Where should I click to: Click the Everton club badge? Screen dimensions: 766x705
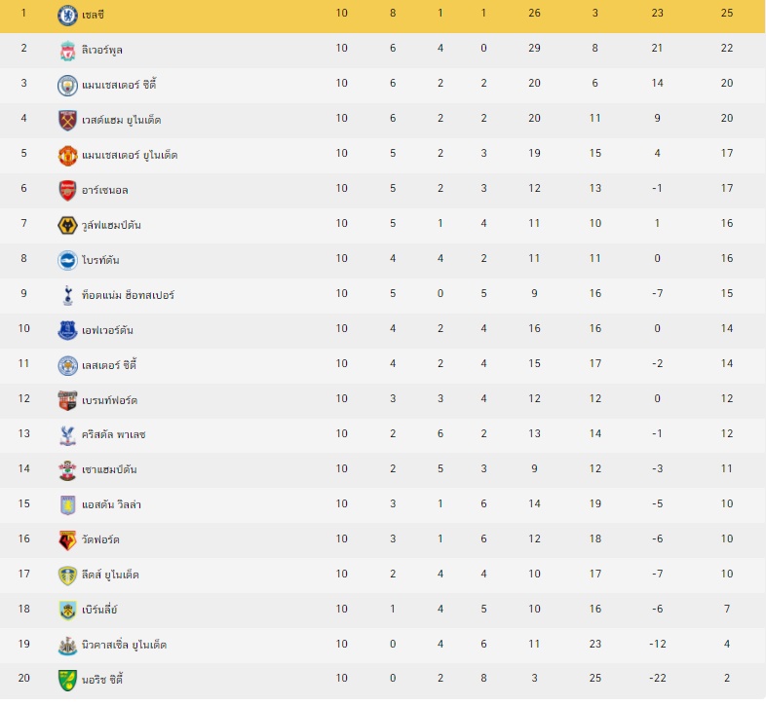pos(67,330)
